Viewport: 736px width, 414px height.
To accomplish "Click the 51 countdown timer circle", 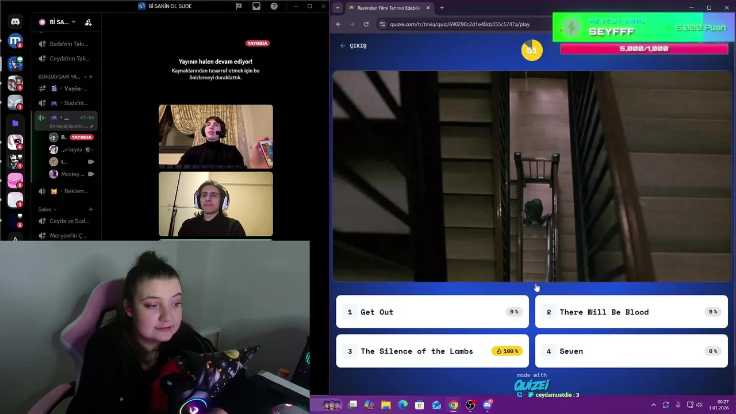I will pos(532,50).
